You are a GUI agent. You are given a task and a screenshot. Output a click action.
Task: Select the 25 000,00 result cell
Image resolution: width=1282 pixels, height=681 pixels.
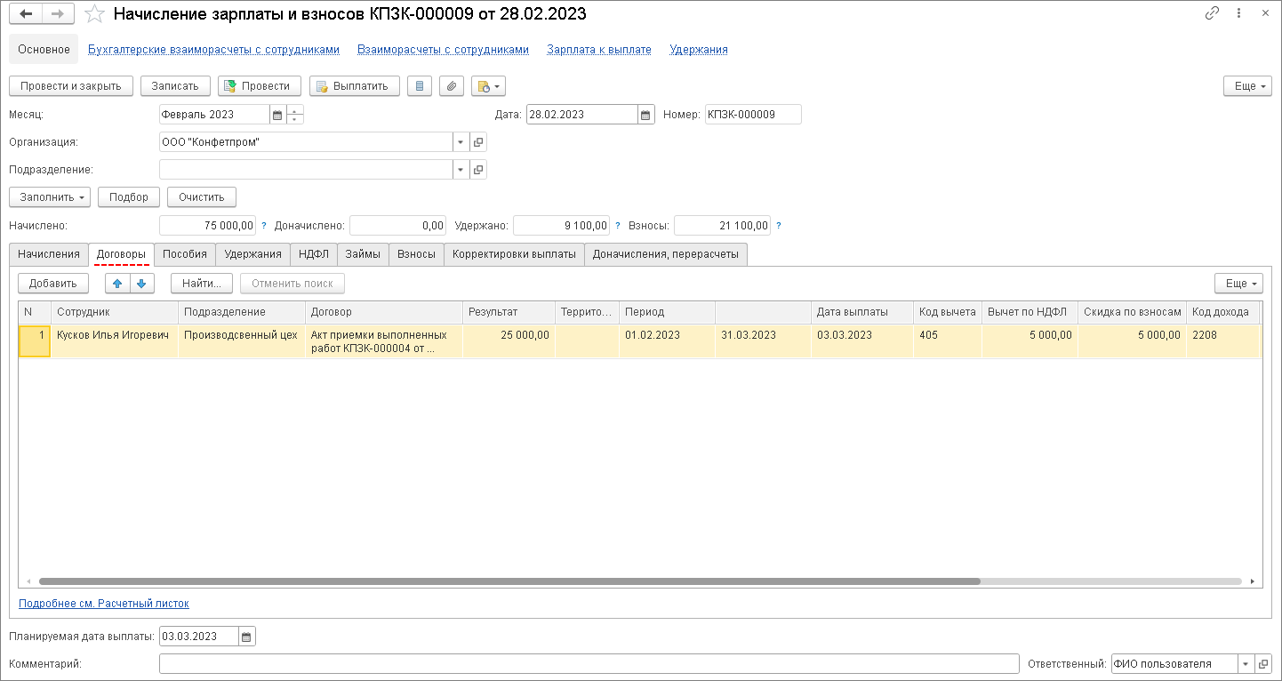(509, 341)
